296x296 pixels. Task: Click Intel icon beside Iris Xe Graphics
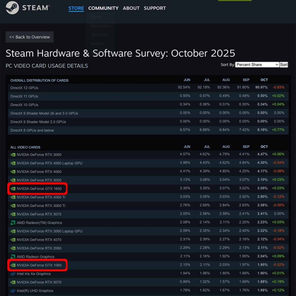13,274
